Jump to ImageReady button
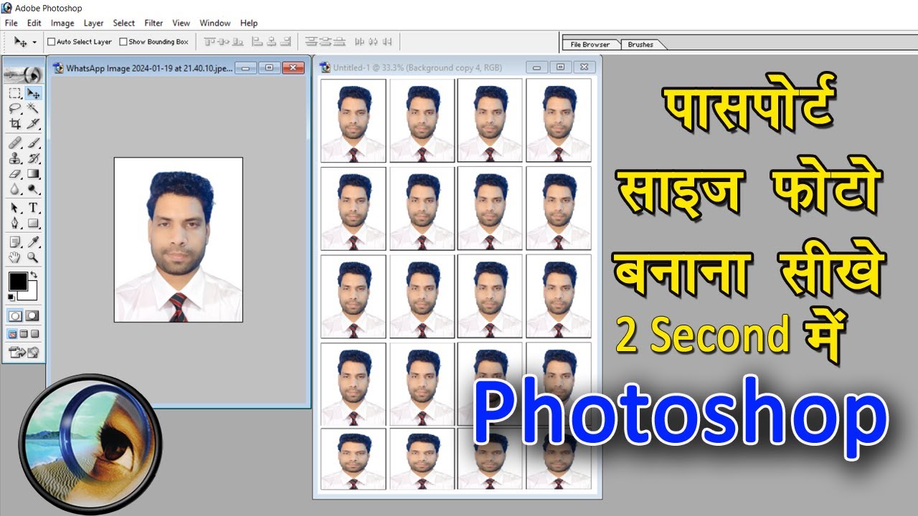The height and width of the screenshot is (516, 918). coord(24,351)
